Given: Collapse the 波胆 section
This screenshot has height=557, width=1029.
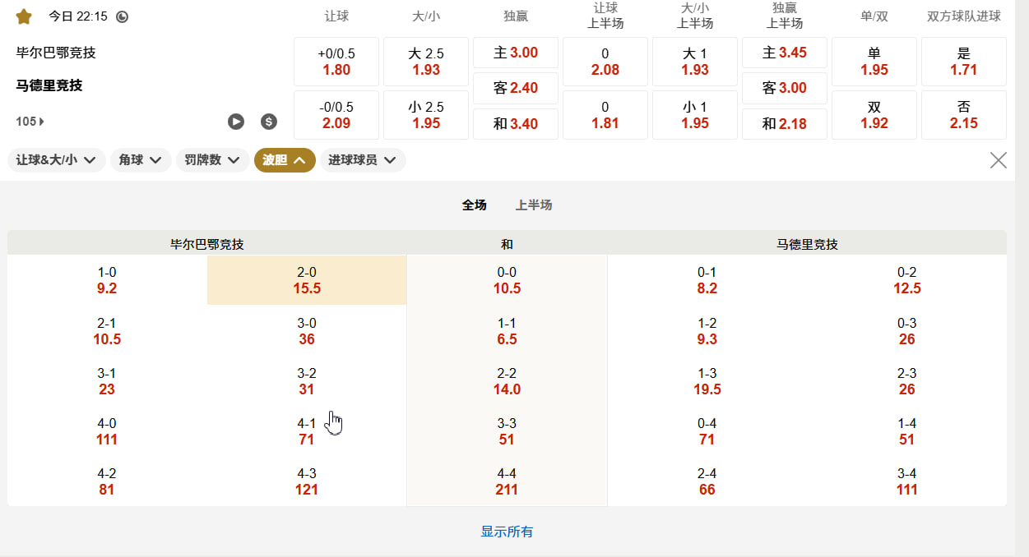Looking at the screenshot, I should [x=285, y=160].
